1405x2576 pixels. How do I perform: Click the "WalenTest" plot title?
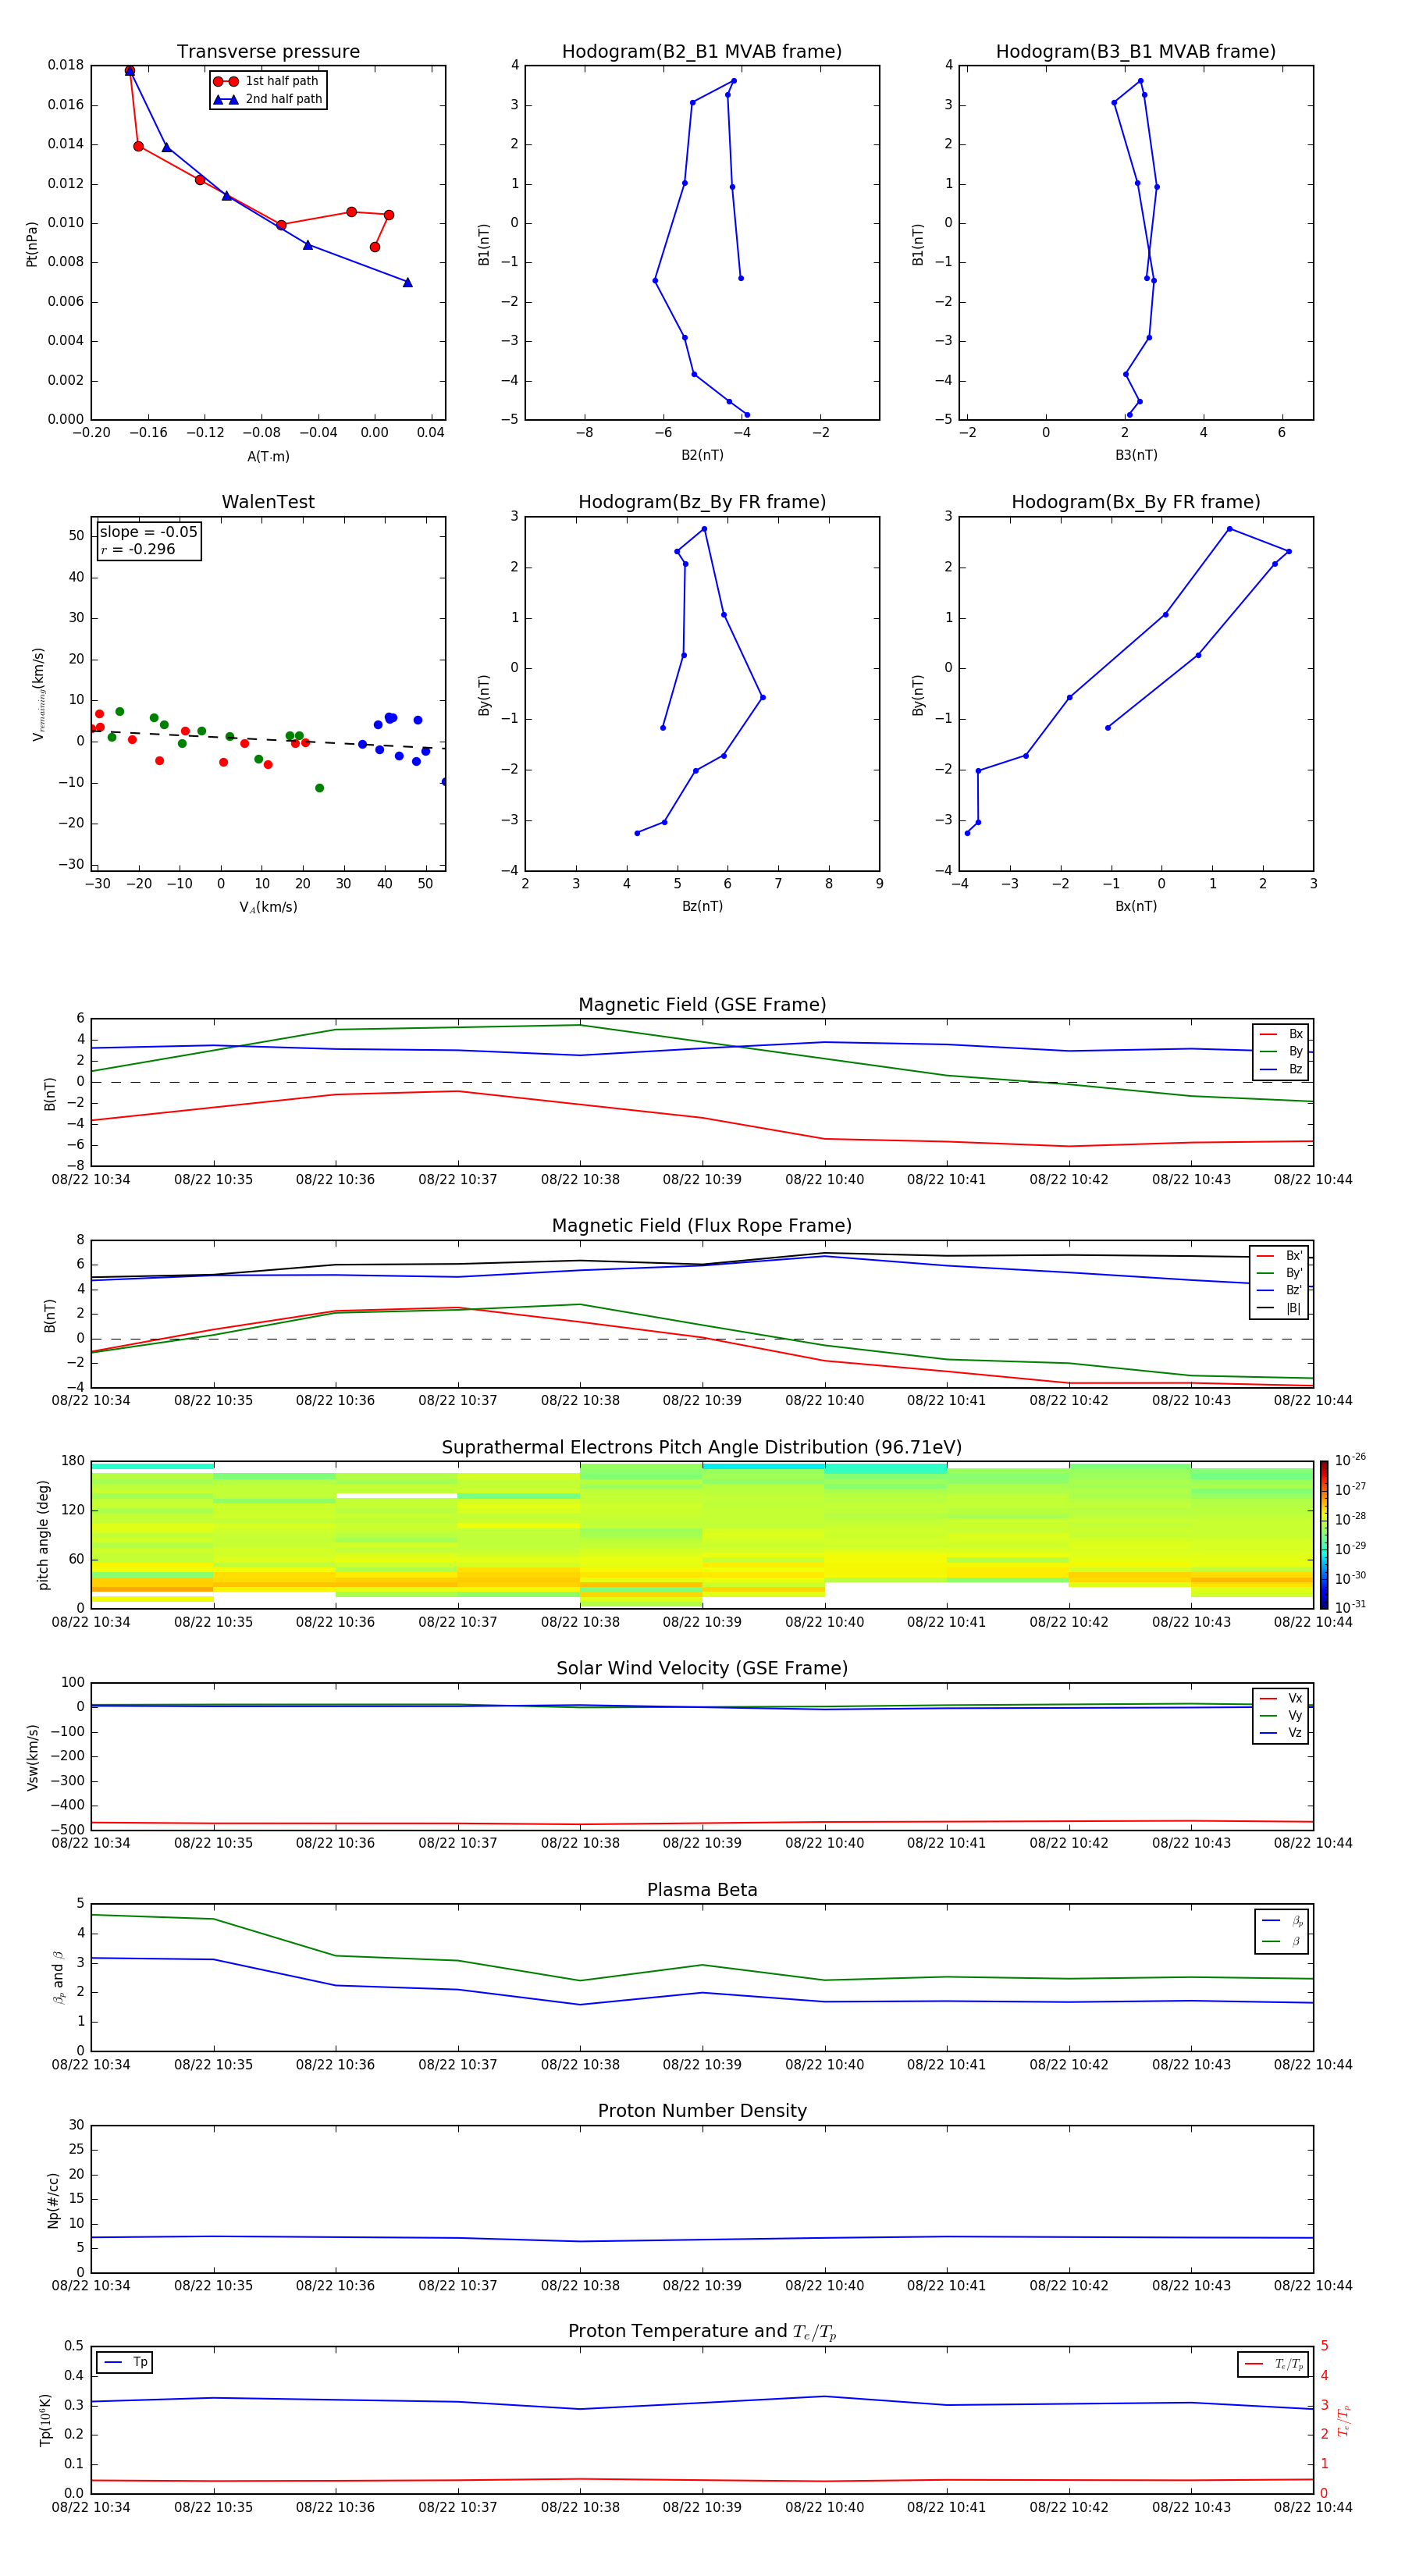268,502
